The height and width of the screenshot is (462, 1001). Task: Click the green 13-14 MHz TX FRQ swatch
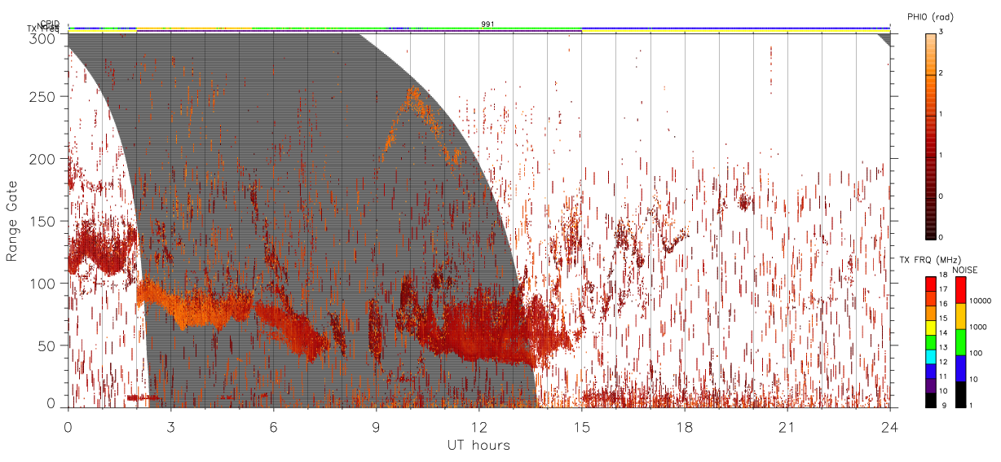tap(930, 341)
